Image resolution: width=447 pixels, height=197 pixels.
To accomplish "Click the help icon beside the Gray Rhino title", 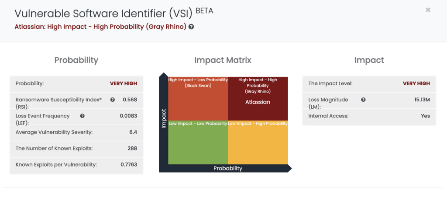I will pos(191,27).
